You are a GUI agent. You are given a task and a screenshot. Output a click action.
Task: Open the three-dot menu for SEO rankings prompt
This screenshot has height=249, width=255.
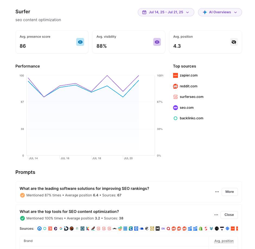217,192
